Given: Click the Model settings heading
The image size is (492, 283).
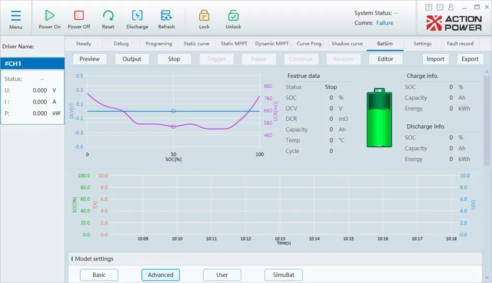Looking at the screenshot, I should click(x=94, y=259).
